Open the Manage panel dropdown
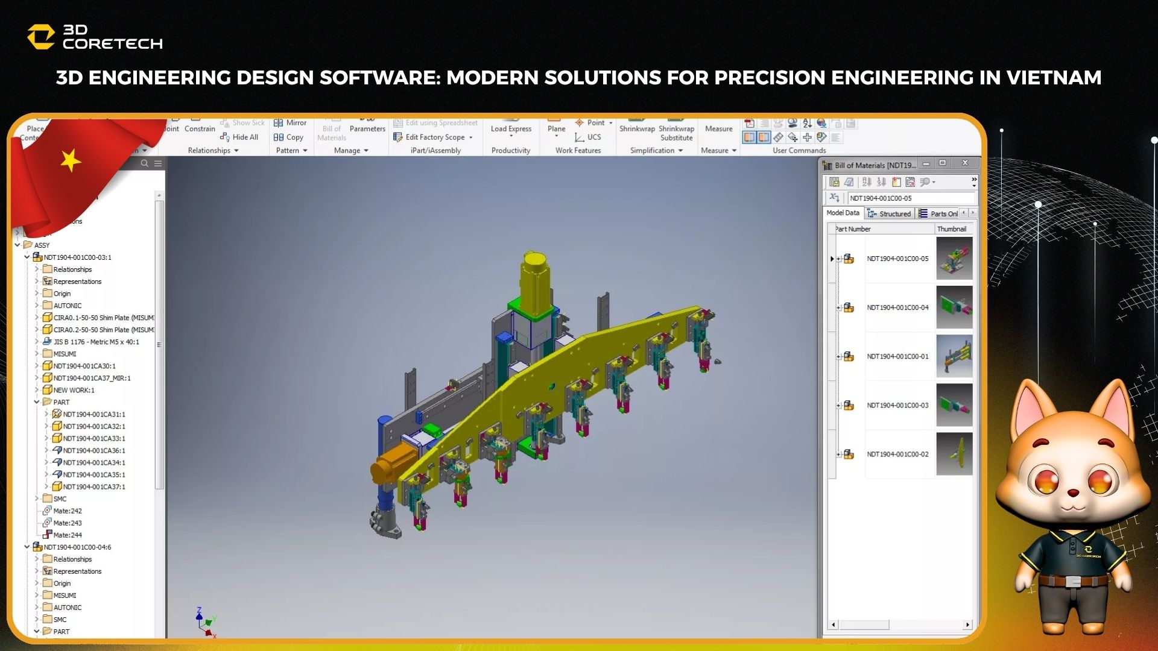The height and width of the screenshot is (651, 1158). 366,151
